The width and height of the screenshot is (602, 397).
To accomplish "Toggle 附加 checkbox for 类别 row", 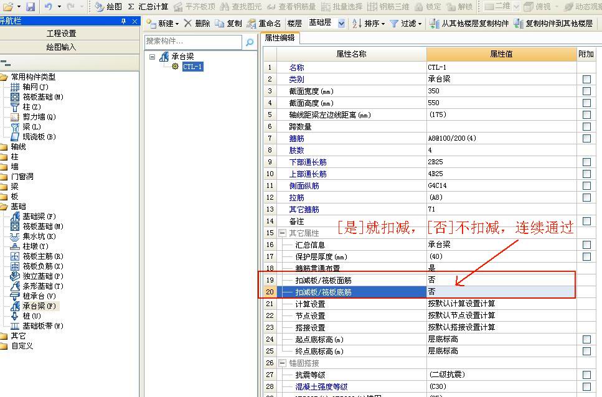I will [586, 80].
